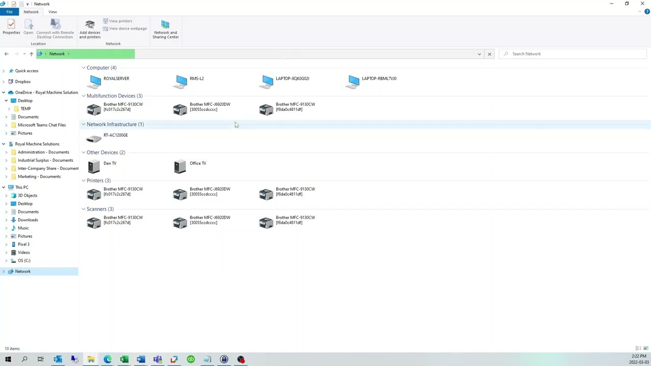
Task: Select Brother MFC-J6920DW under Multifunction Devices
Action: coord(202,109)
